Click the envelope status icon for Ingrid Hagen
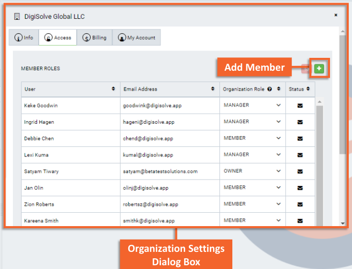This screenshot has height=269, width=352. tap(300, 122)
